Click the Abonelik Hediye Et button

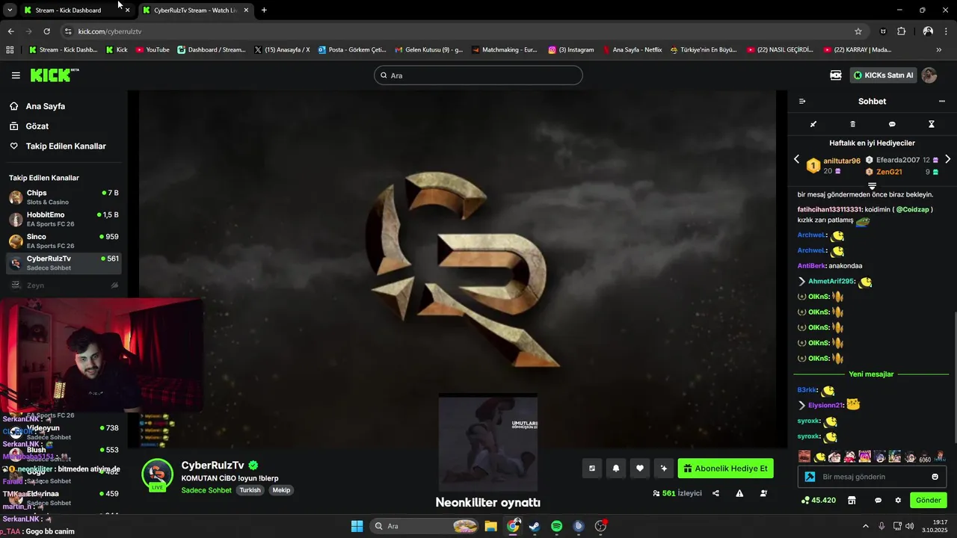pyautogui.click(x=725, y=469)
